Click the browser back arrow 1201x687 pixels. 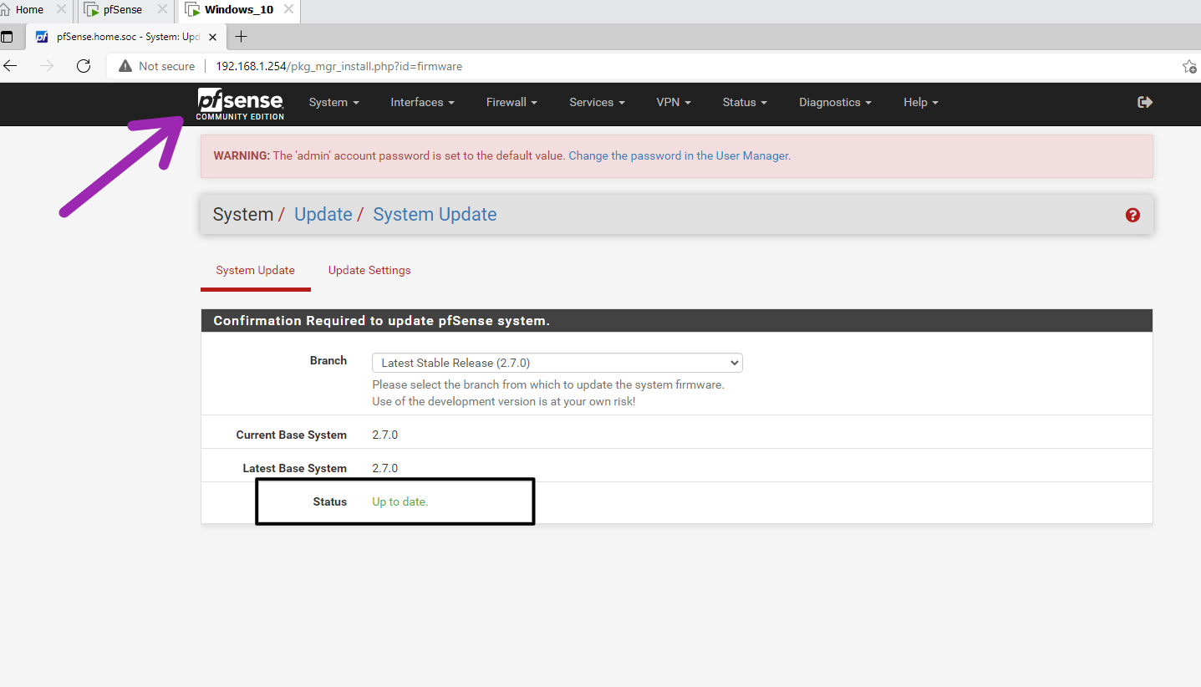[x=11, y=66]
